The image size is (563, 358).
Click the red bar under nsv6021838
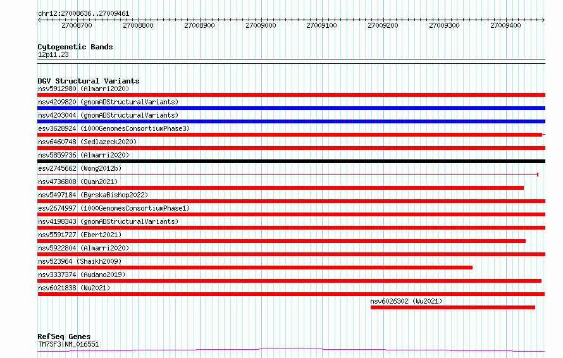coord(291,294)
